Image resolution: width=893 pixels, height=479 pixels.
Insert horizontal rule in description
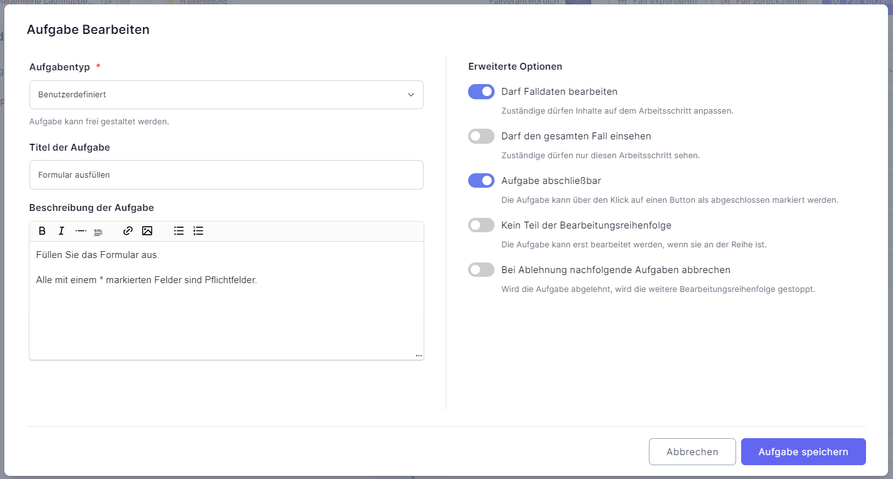point(80,231)
